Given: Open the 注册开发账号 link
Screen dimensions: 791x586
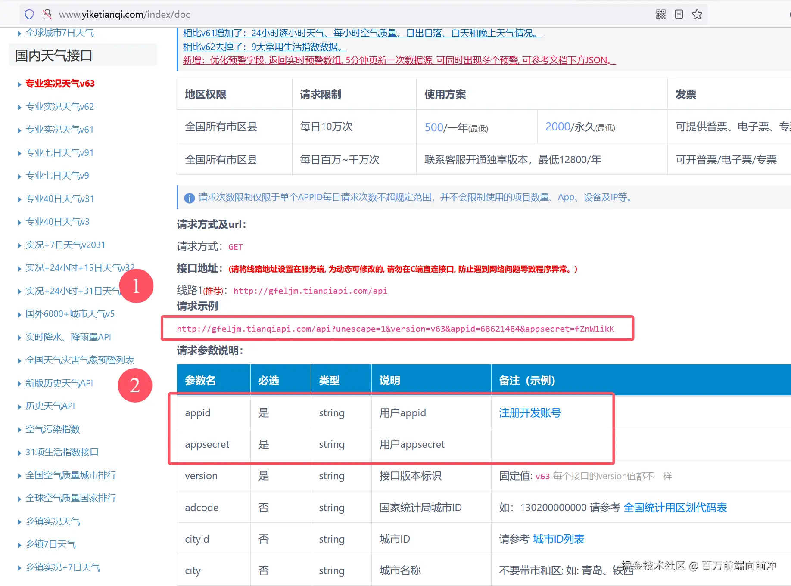Looking at the screenshot, I should click(529, 413).
